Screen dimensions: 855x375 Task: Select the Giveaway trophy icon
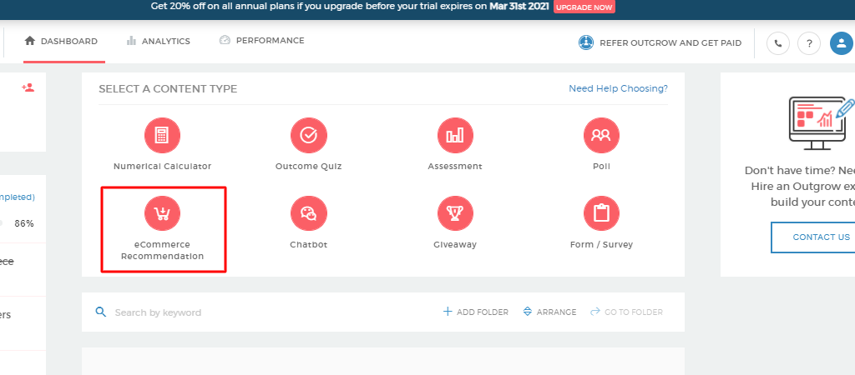455,213
